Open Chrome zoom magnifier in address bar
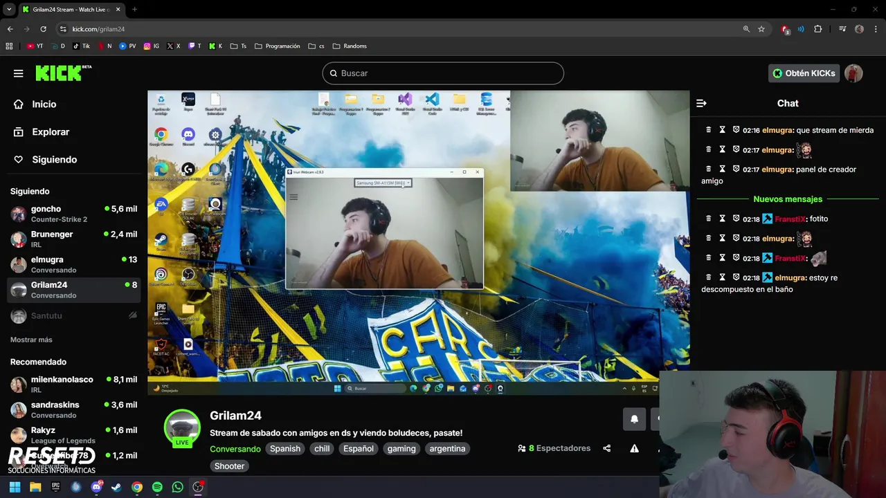The height and width of the screenshot is (498, 886). click(746, 29)
